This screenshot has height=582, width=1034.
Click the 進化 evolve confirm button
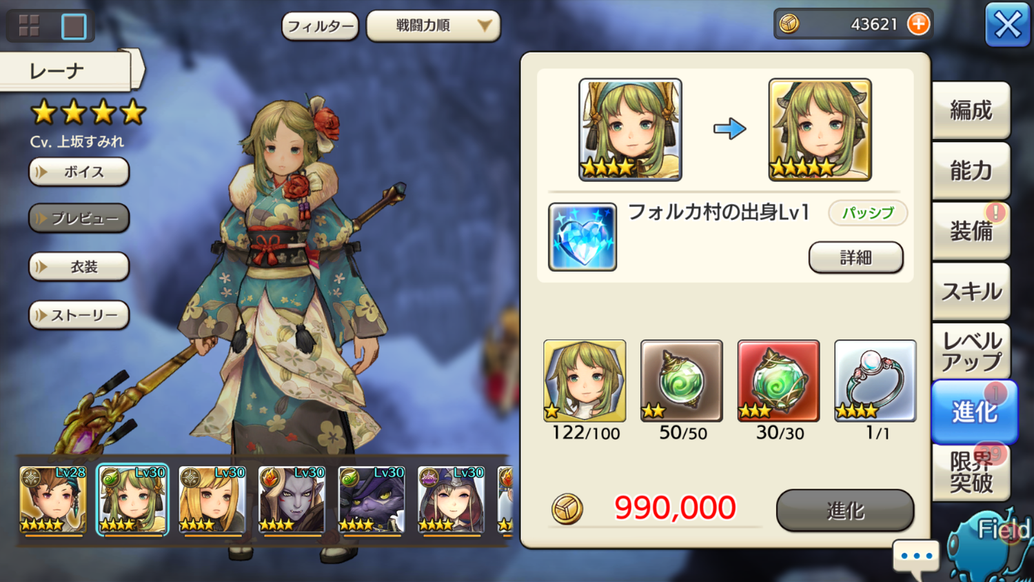pos(845,510)
